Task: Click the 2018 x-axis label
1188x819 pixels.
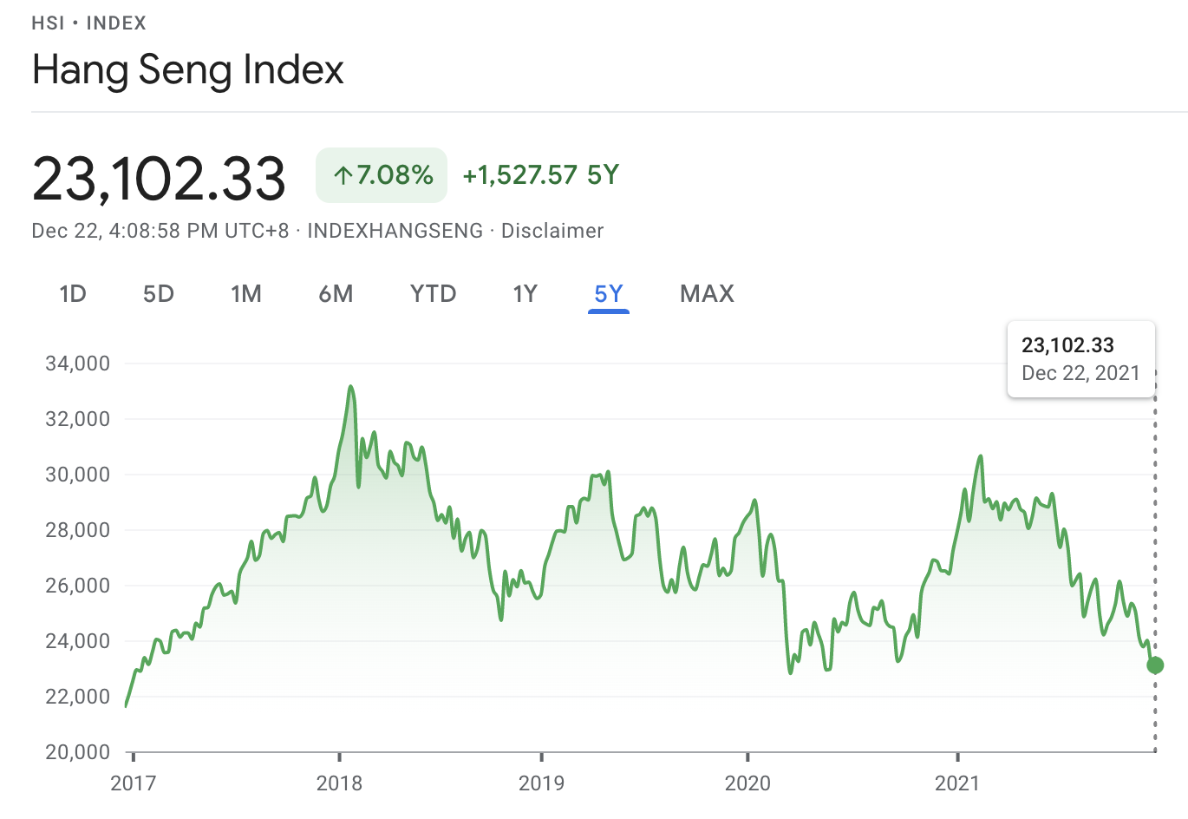Action: (x=339, y=783)
